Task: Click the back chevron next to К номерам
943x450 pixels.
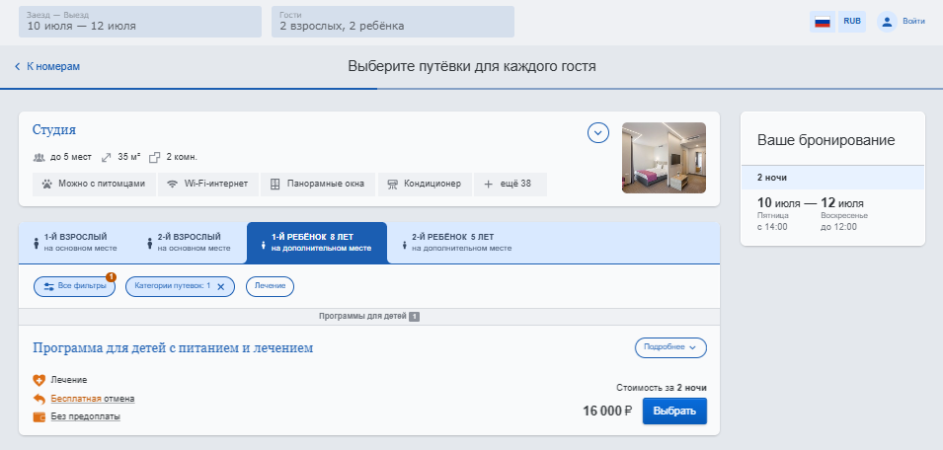Action: [18, 67]
